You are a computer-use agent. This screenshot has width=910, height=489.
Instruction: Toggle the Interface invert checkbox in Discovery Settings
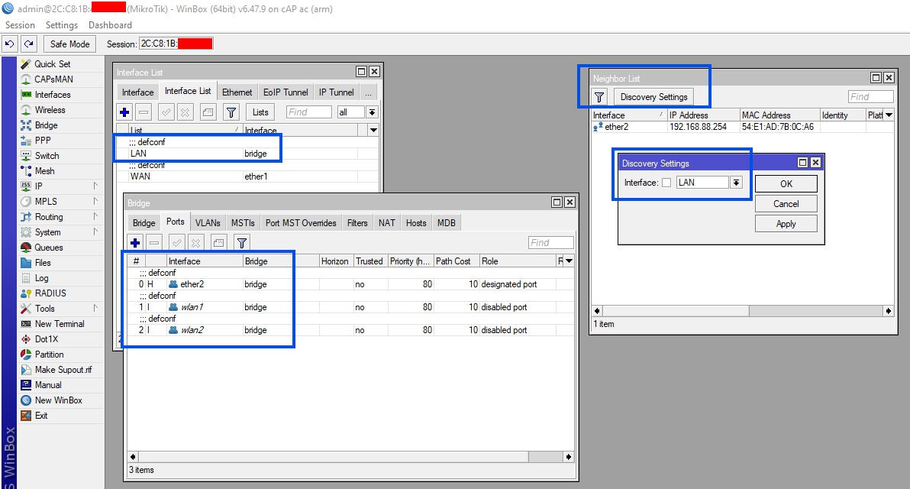click(x=666, y=183)
